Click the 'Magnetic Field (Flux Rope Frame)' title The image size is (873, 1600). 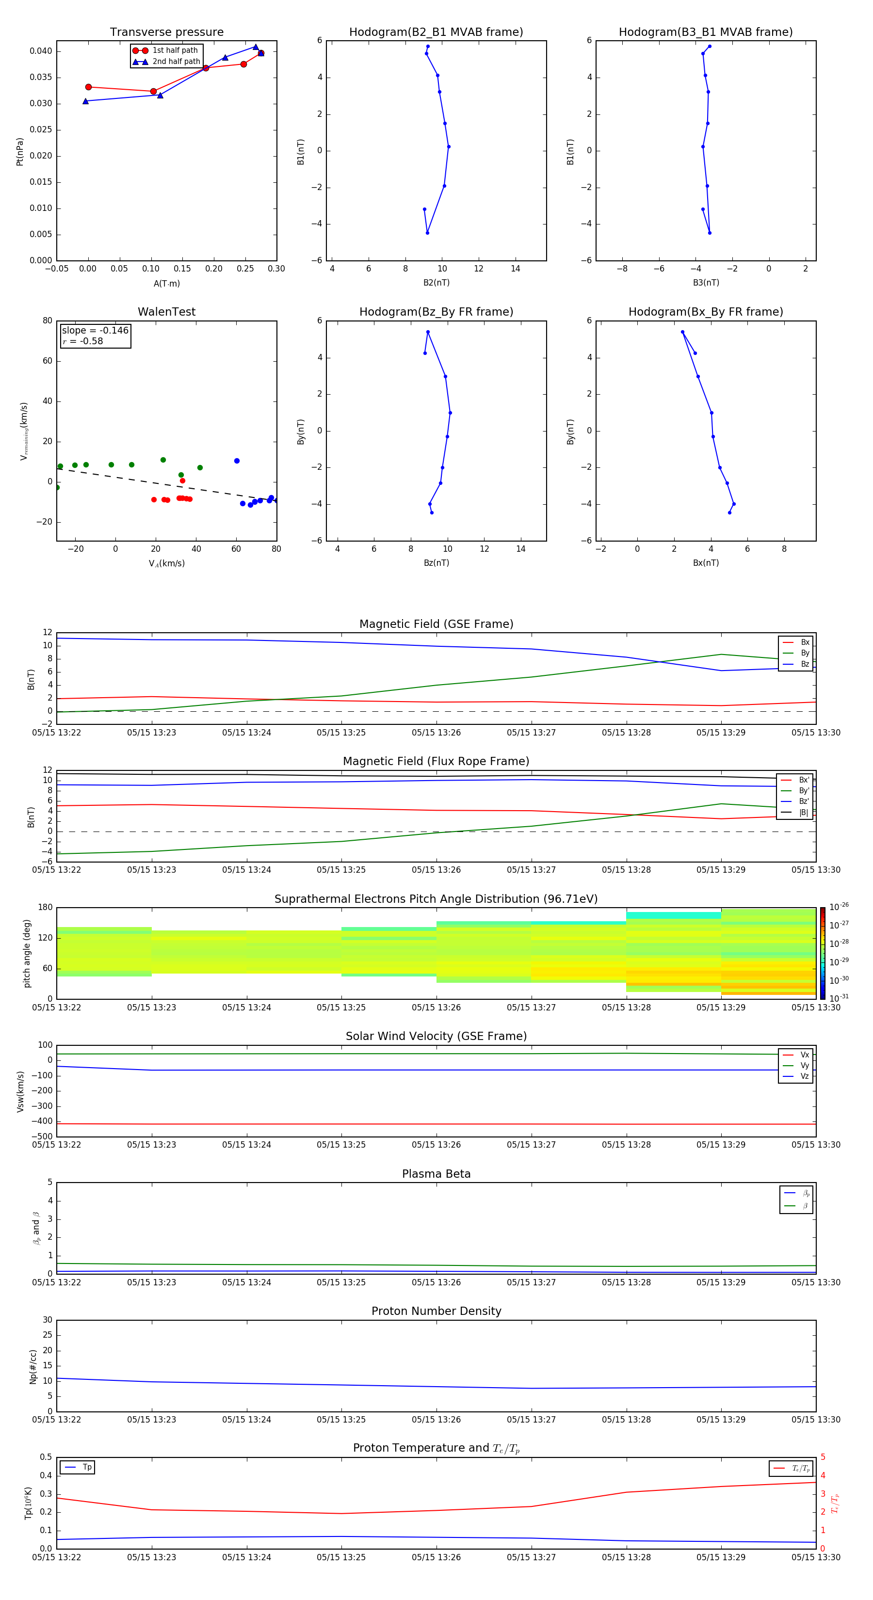click(x=436, y=762)
